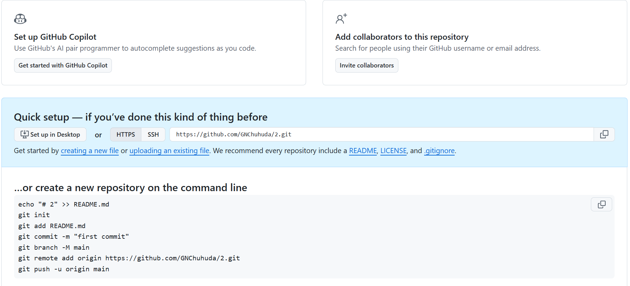Click the Set up GitHub Copilot heading
This screenshot has width=630, height=286.
point(55,37)
